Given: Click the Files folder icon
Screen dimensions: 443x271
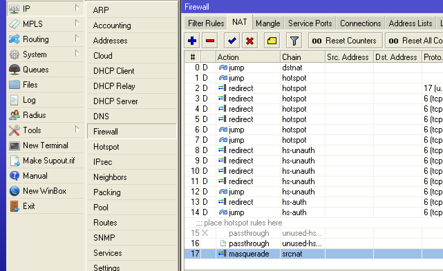Looking at the screenshot, I should (14, 84).
